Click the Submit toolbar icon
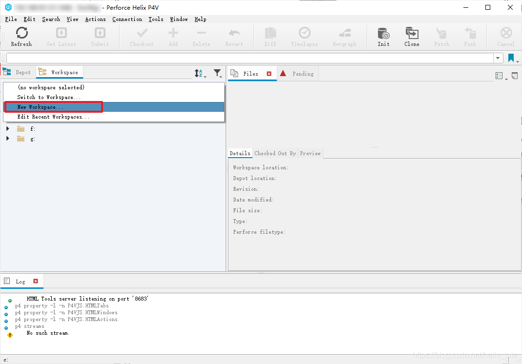 (100, 33)
